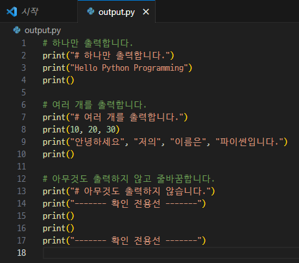Click line number 5 in the gutter

[24, 92]
